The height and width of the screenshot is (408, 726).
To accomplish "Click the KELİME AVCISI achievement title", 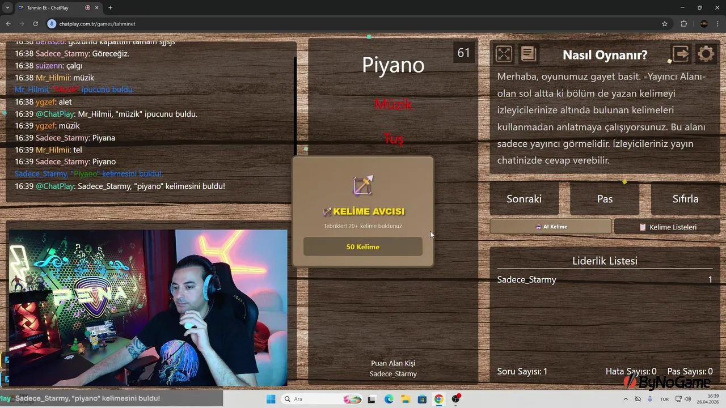I will coord(363,211).
